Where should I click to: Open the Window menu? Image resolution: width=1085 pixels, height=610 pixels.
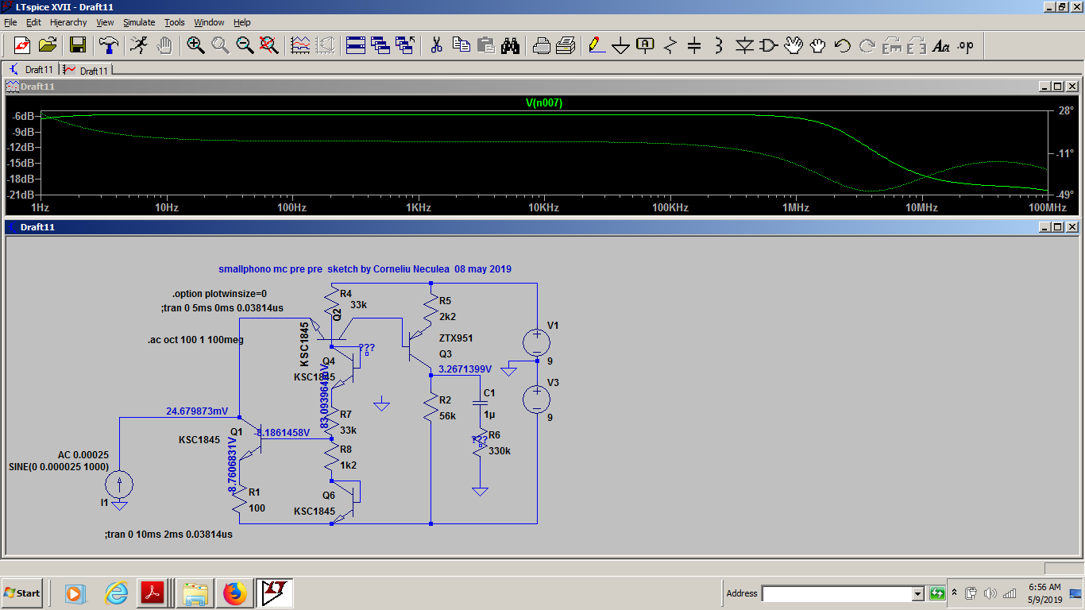point(210,22)
